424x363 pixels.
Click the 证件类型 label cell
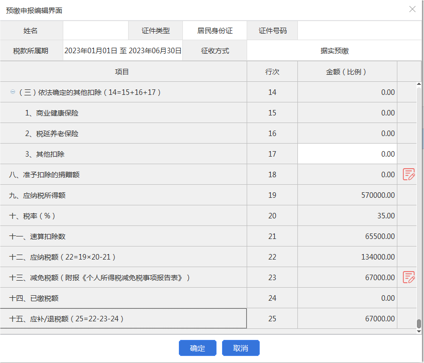pyautogui.click(x=156, y=31)
